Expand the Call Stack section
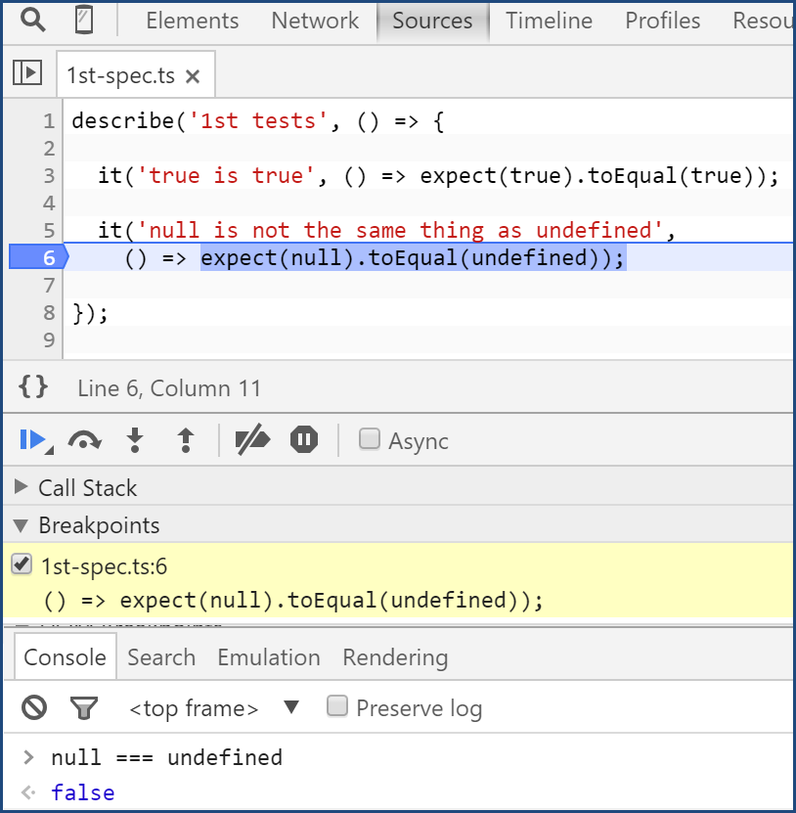Viewport: 796px width, 813px height. pyautogui.click(x=22, y=487)
